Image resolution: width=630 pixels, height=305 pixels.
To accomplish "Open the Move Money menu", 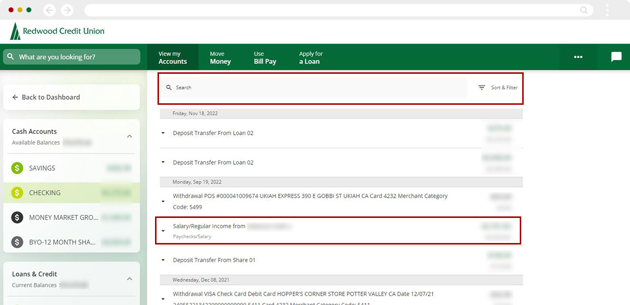I will point(220,58).
